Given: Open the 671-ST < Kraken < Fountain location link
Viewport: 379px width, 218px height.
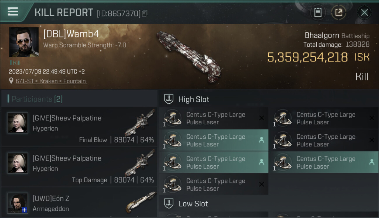Looking at the screenshot, I should pos(51,81).
